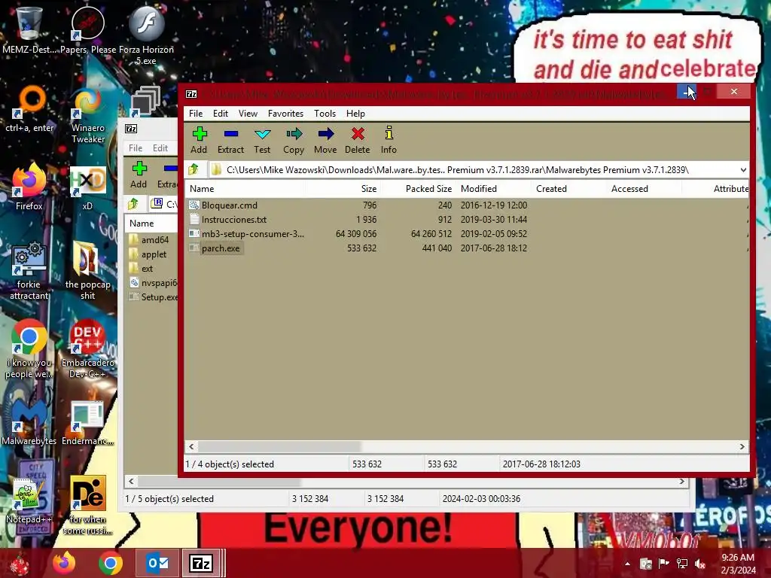The image size is (771, 578).
Task: Open Chrome desktop shortcut labeled i know you
Action: click(x=29, y=349)
